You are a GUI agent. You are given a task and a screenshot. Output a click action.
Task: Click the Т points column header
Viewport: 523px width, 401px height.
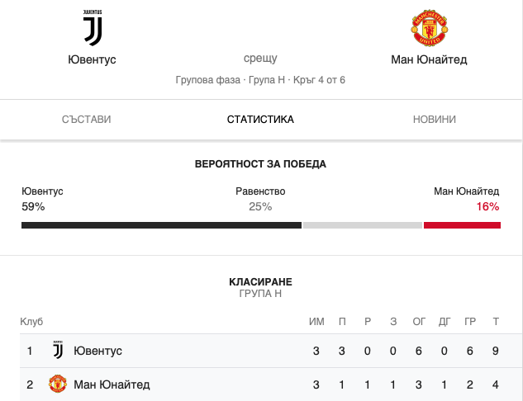pos(496,322)
